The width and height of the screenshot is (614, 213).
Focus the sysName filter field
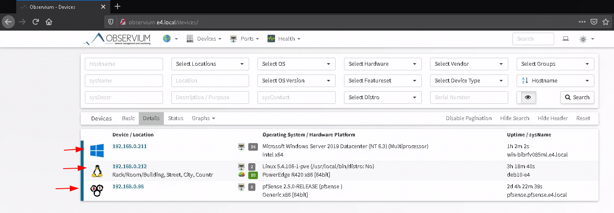(x=124, y=81)
